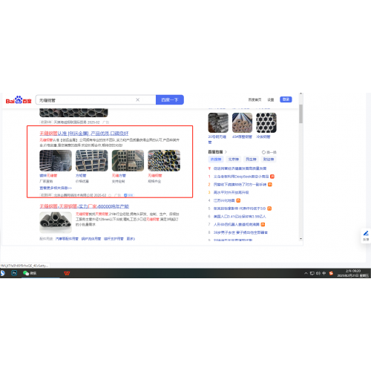Open hot search item ranked 4 about 江苏
Screen dimensions: 371x371
[224, 200]
